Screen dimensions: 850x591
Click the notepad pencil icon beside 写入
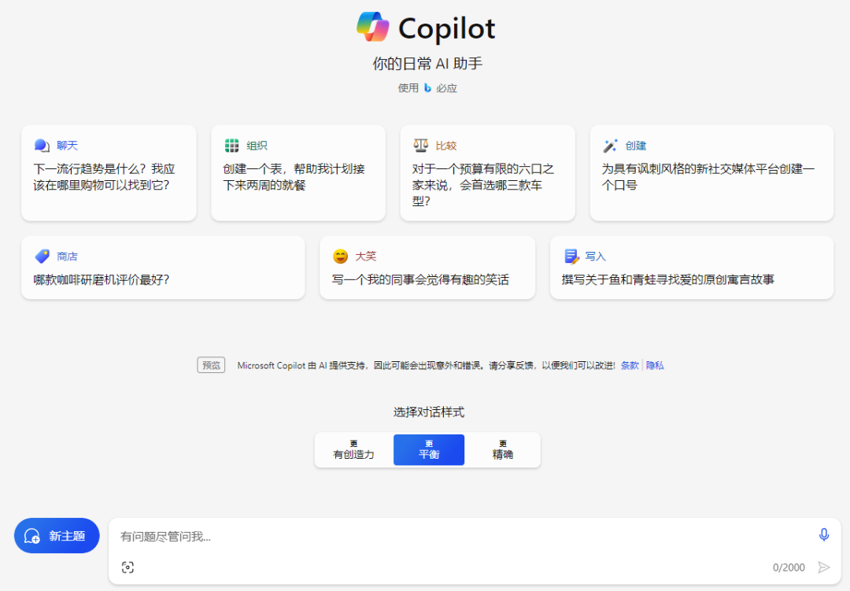571,256
